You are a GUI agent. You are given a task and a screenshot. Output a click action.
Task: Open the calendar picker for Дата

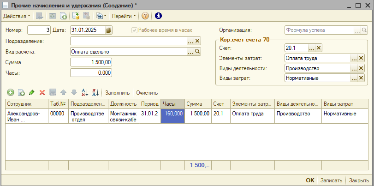[x=109, y=30]
